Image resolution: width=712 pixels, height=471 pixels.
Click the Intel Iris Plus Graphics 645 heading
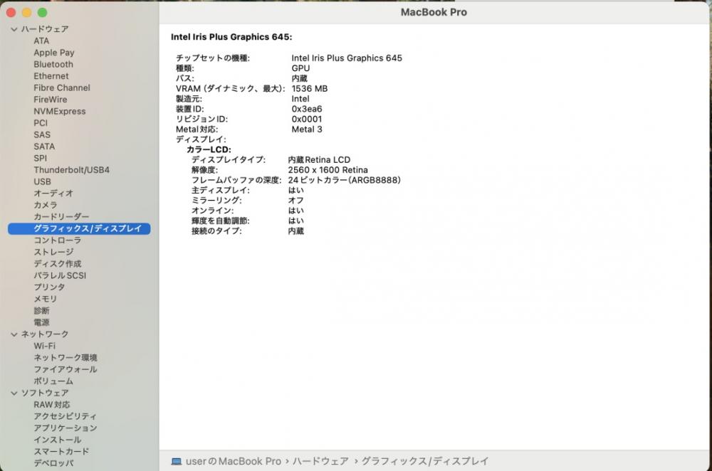tap(231, 37)
